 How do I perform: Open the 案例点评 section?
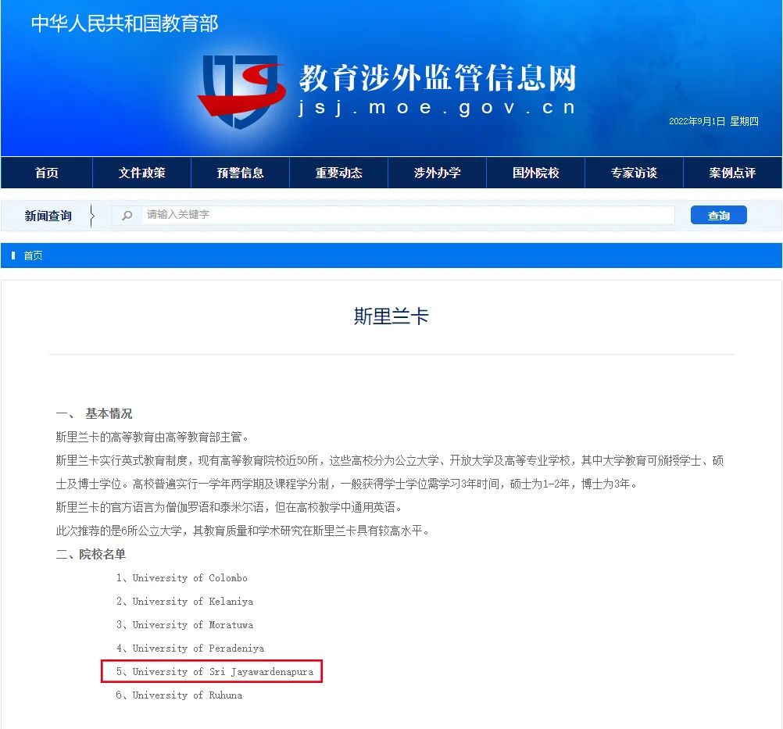731,172
